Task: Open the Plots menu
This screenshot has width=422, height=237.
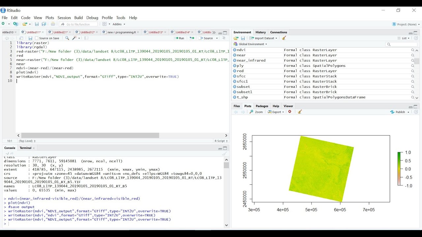Action: click(x=50, y=18)
